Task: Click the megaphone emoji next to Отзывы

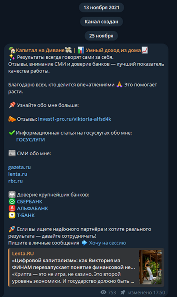Action: [x=12, y=119]
